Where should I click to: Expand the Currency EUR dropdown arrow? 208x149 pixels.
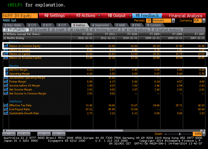click(x=204, y=21)
